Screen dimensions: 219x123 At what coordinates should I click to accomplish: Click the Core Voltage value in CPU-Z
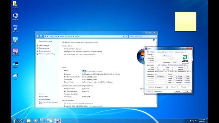175,62
